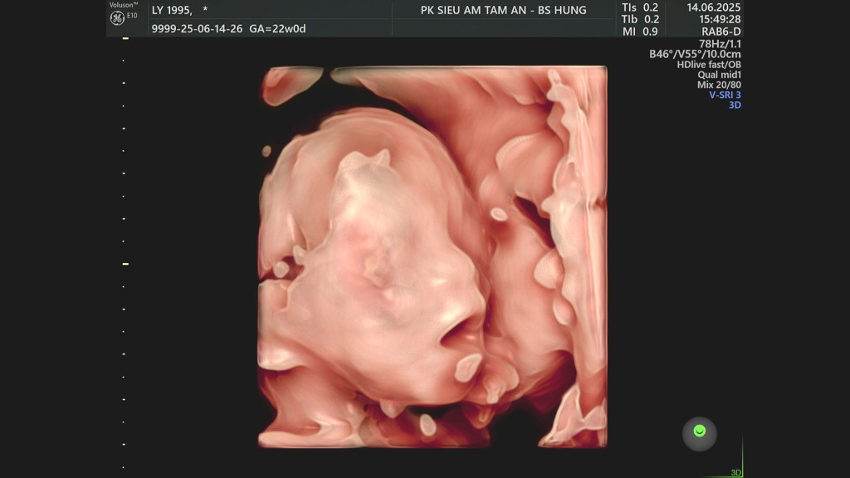
Task: Click the Mix 20/80 render mix value
Action: click(719, 85)
